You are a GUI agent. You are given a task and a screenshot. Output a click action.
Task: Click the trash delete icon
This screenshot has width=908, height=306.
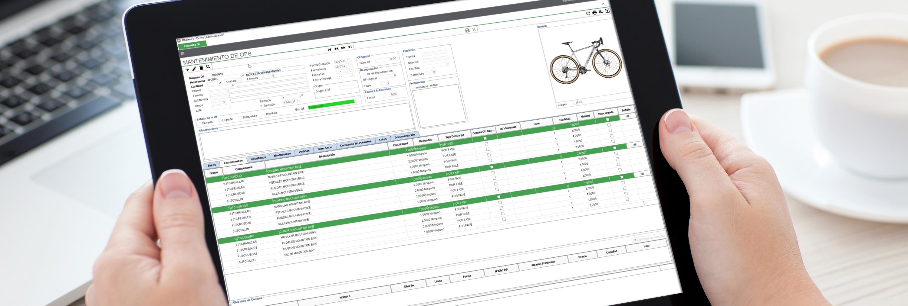coord(201,68)
